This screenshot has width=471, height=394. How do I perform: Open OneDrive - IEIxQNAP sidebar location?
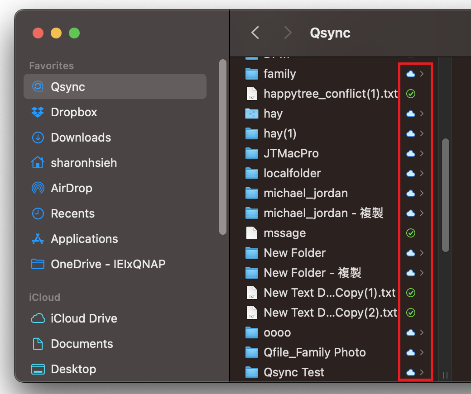[108, 264]
